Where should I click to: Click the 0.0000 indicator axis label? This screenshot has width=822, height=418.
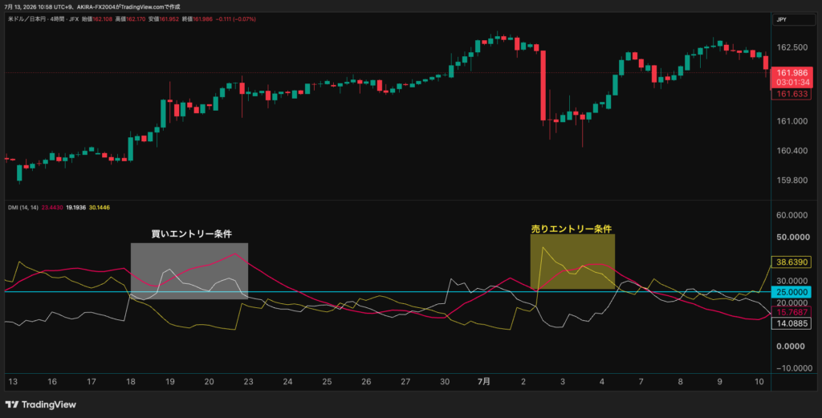point(791,347)
